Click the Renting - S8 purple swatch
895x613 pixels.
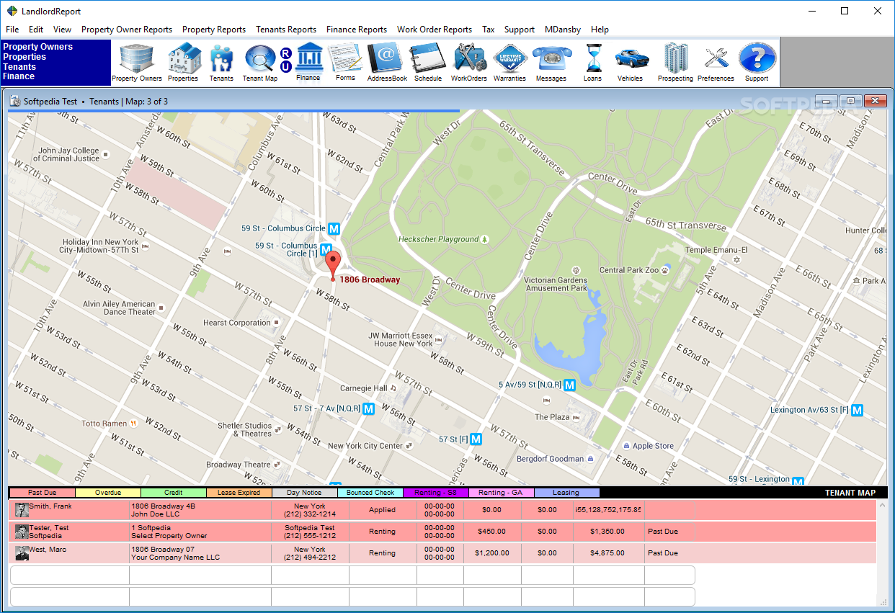(x=435, y=493)
